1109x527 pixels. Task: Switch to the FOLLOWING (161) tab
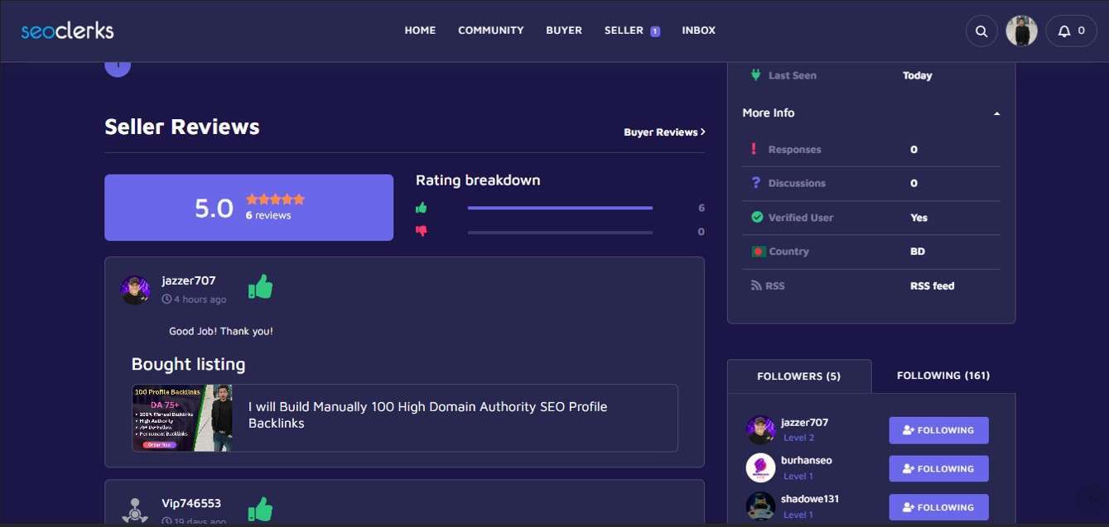click(x=943, y=376)
